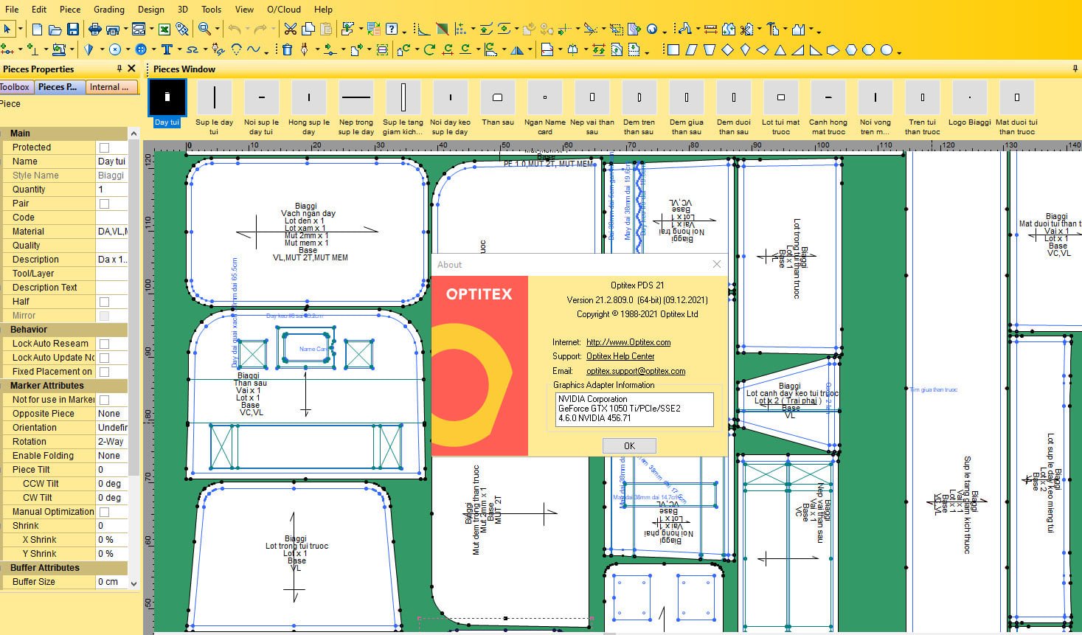Insert a rectangle shape piece
The image size is (1082, 635).
pos(673,50)
